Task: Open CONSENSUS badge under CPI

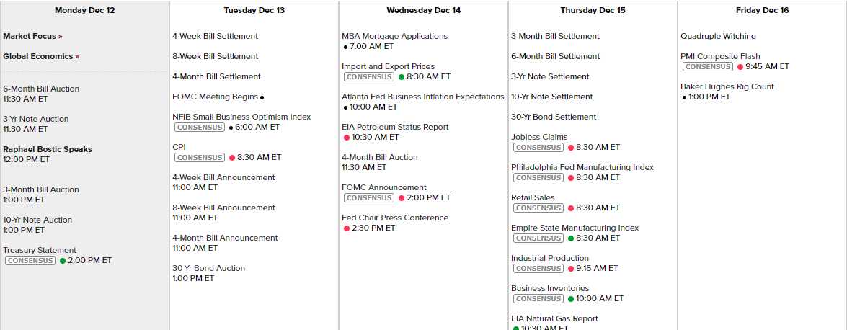Action: pos(200,157)
